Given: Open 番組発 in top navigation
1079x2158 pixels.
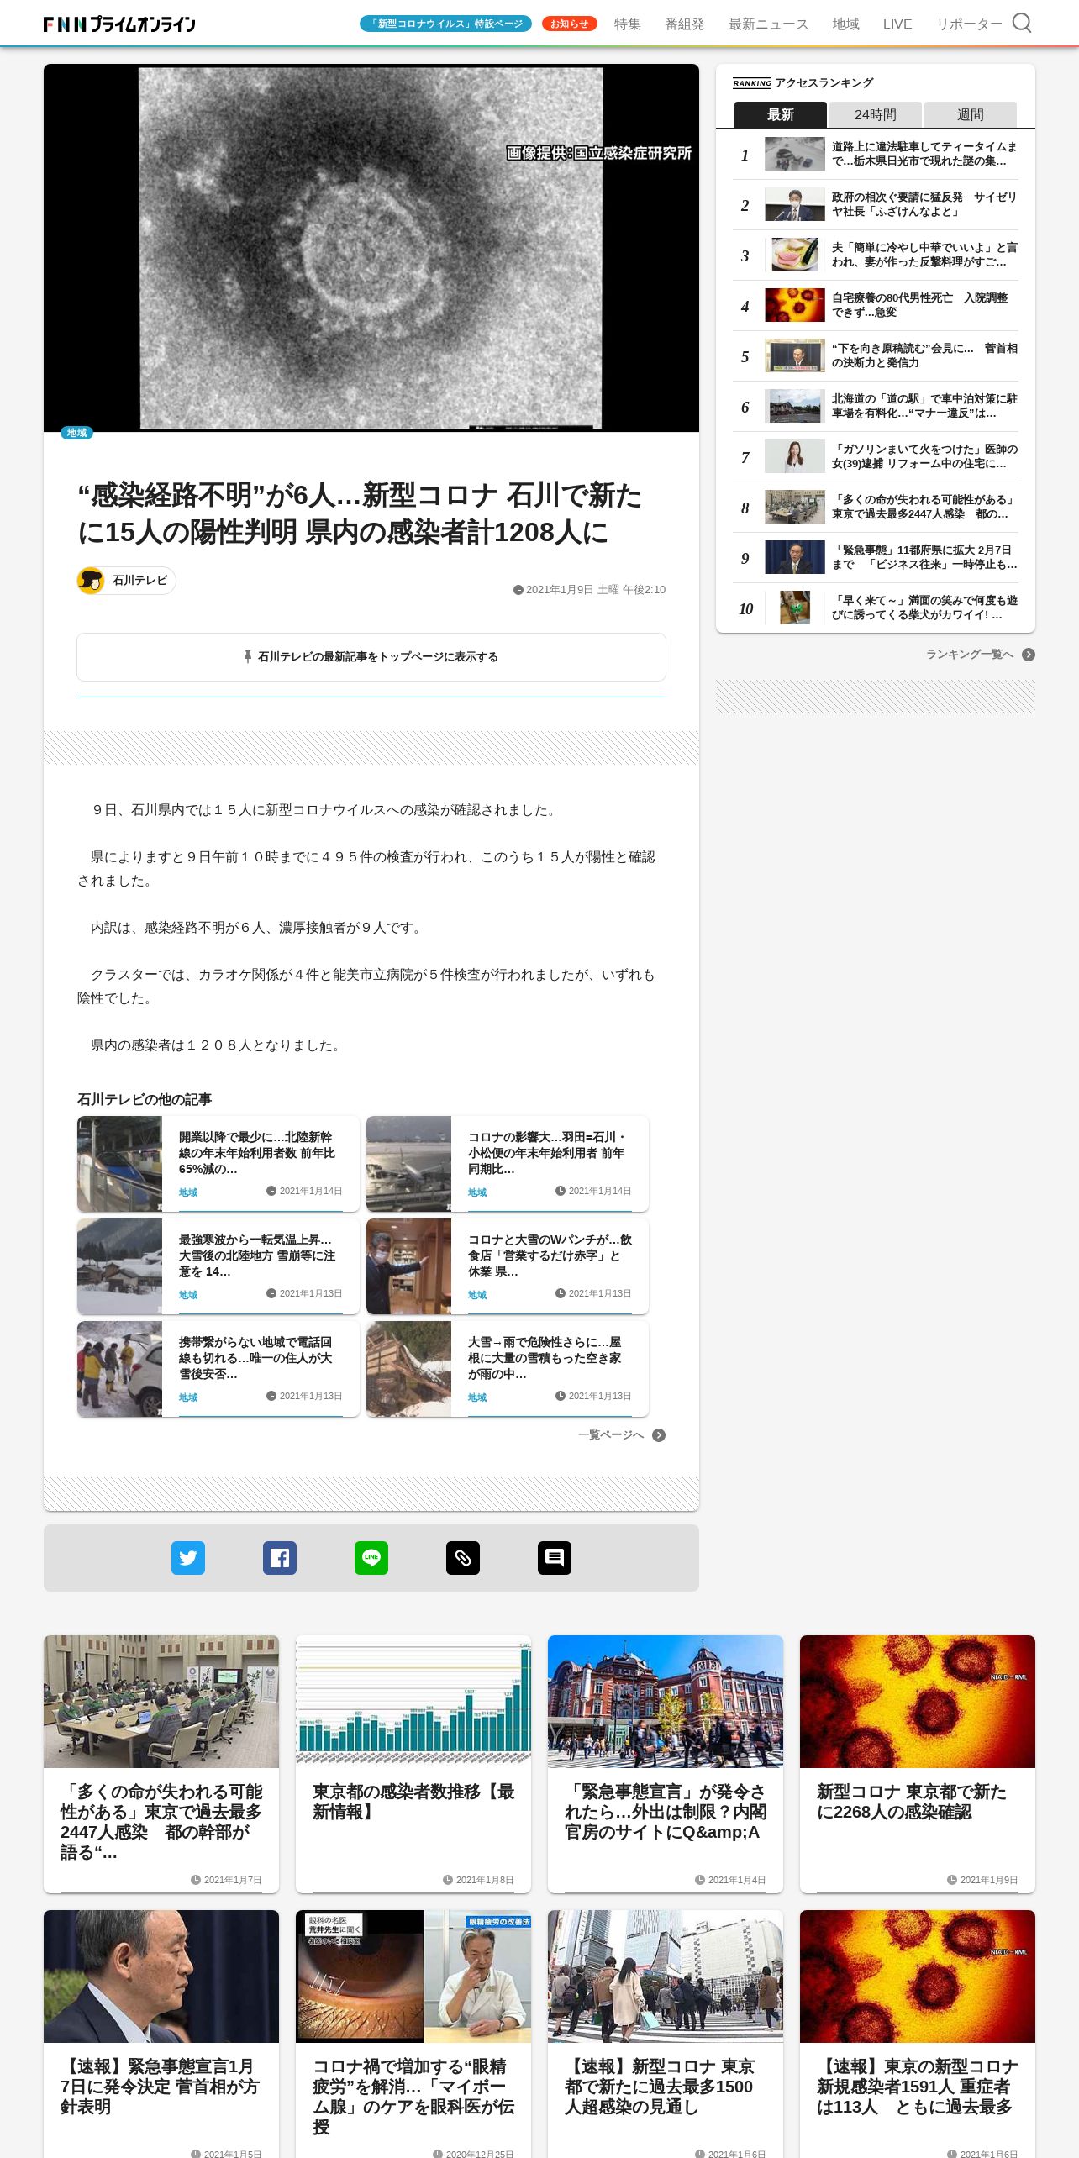Looking at the screenshot, I should point(685,24).
